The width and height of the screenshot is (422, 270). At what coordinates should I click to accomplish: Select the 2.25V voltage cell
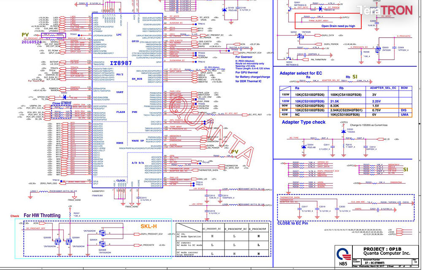(x=376, y=101)
